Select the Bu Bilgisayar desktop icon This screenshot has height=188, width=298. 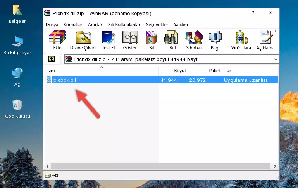click(x=17, y=46)
